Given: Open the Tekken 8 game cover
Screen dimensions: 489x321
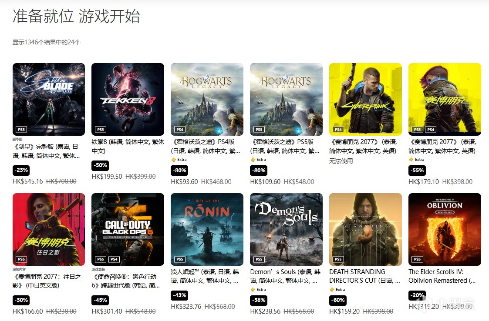Looking at the screenshot, I should coord(128,99).
